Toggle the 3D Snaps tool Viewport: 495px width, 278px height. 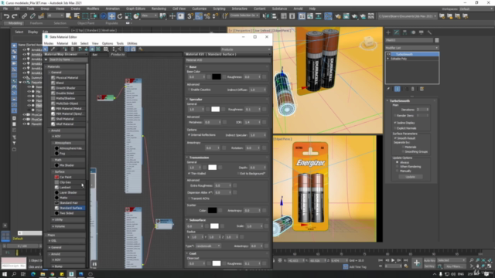pos(190,16)
